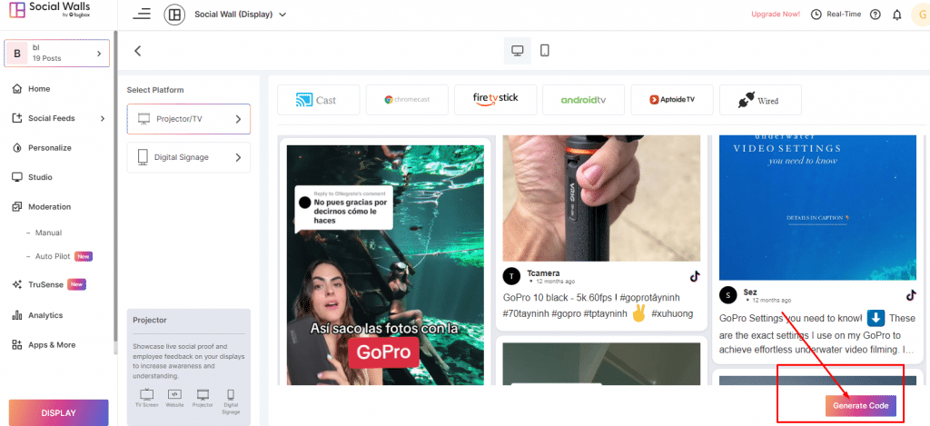This screenshot has width=930, height=426.
Task: Open Social Feeds in the sidebar
Action: [52, 118]
